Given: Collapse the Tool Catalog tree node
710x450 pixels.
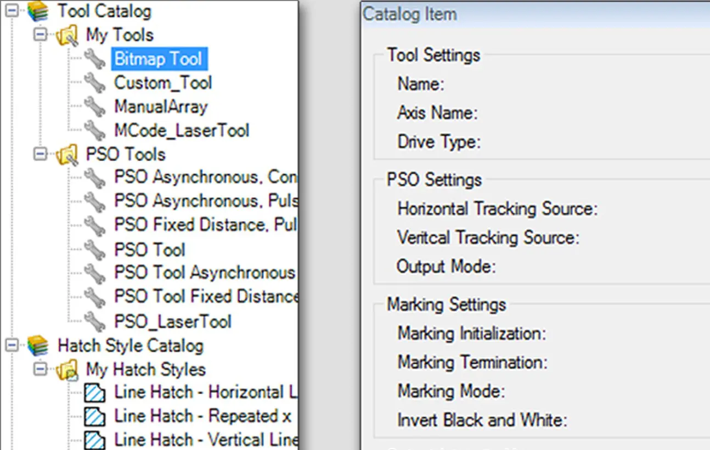Looking at the screenshot, I should 11,10.
